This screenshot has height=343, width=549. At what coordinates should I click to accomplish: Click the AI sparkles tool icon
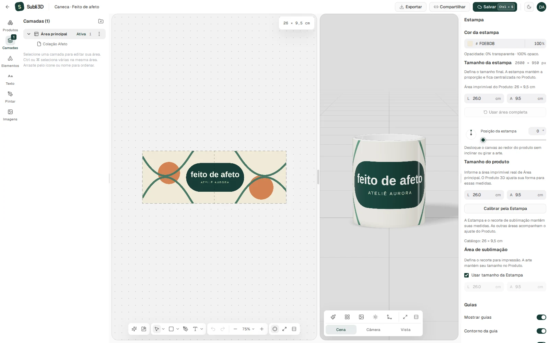click(x=134, y=329)
